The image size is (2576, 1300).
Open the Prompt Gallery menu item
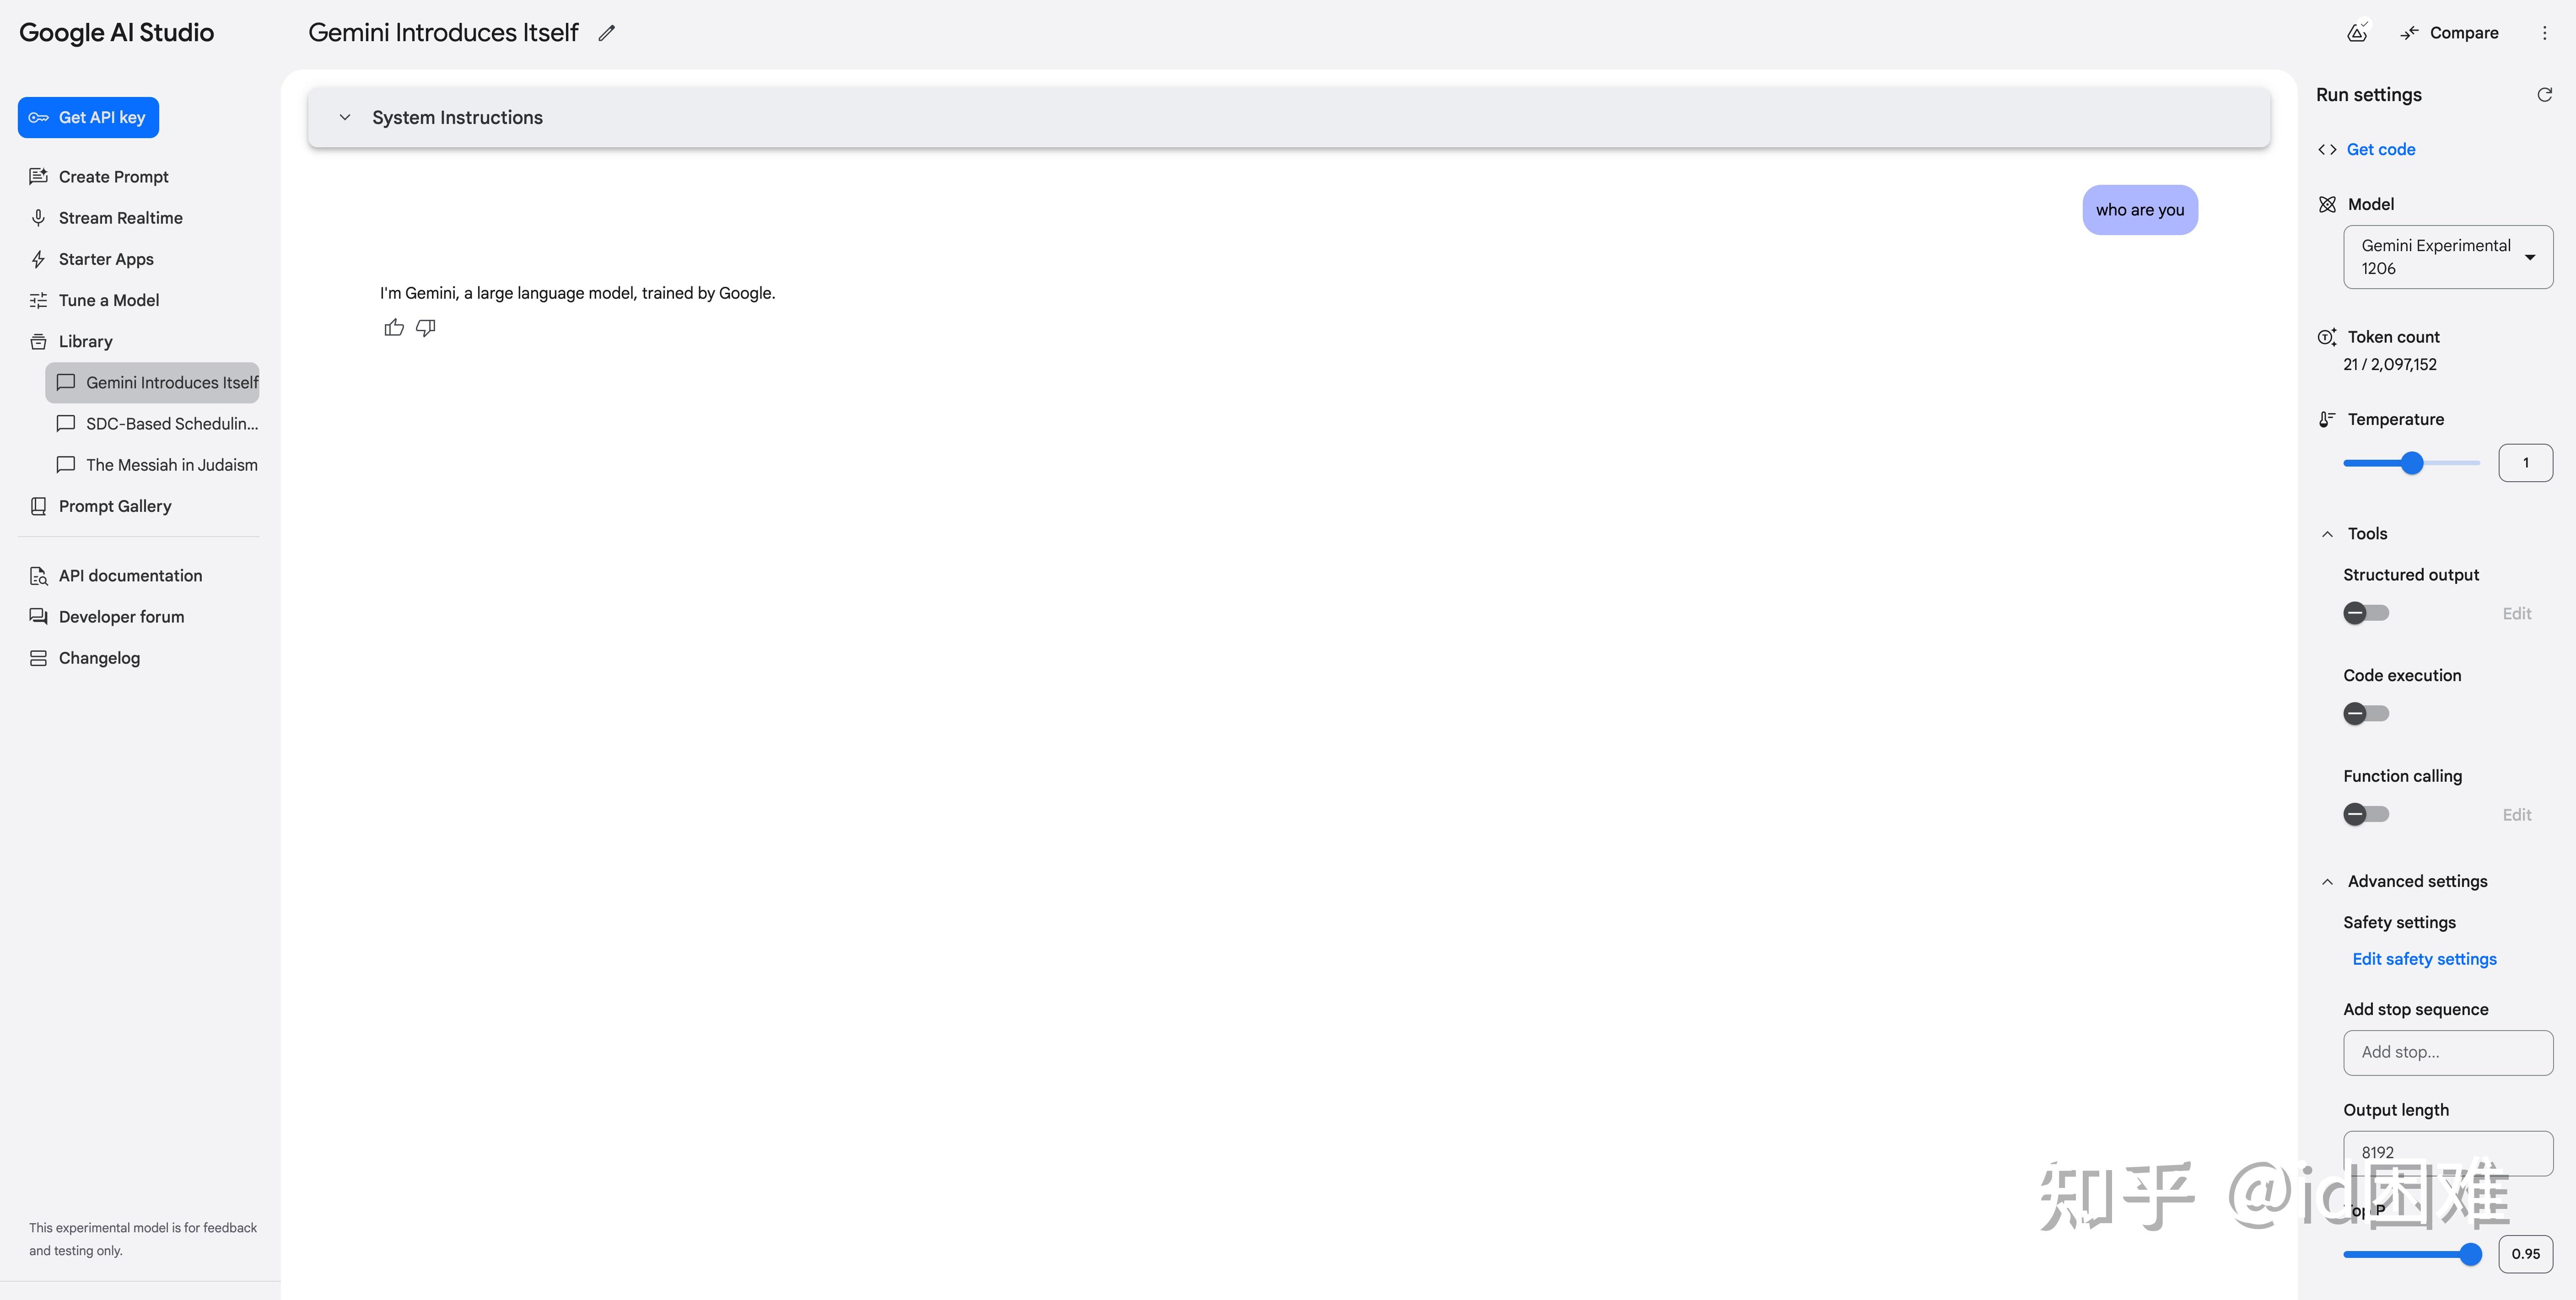115,506
